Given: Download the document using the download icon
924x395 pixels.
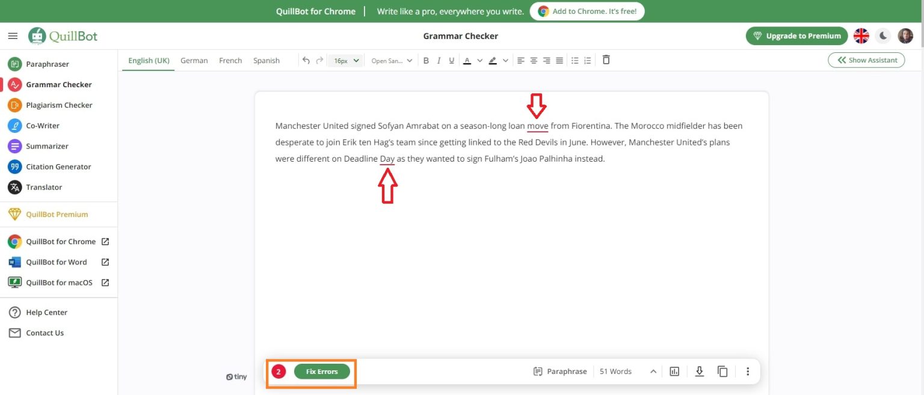Looking at the screenshot, I should 699,372.
